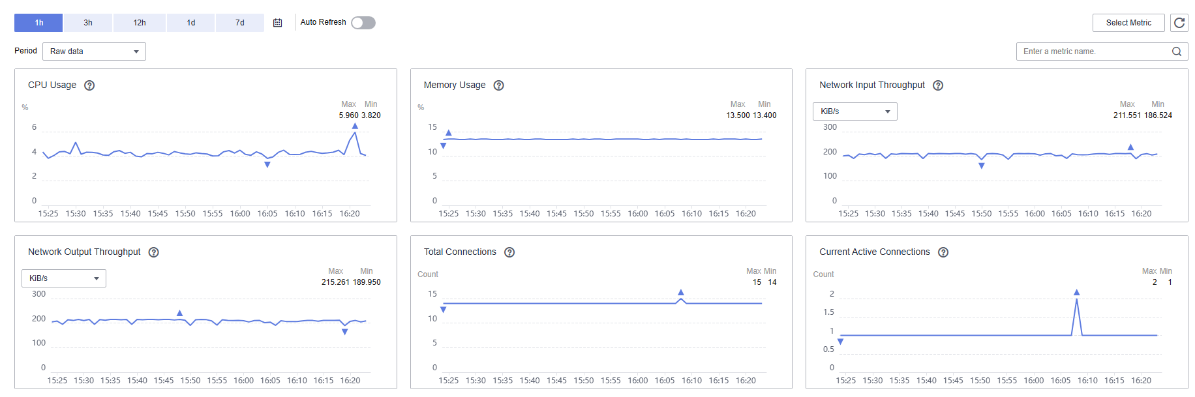Open help icon next to Total Connections
Image resolution: width=1195 pixels, height=397 pixels.
tap(509, 252)
